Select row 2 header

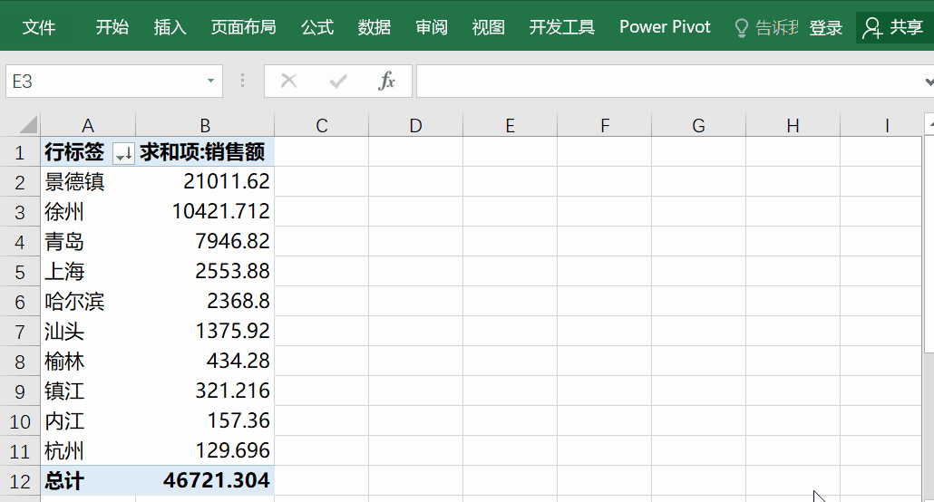click(20, 182)
